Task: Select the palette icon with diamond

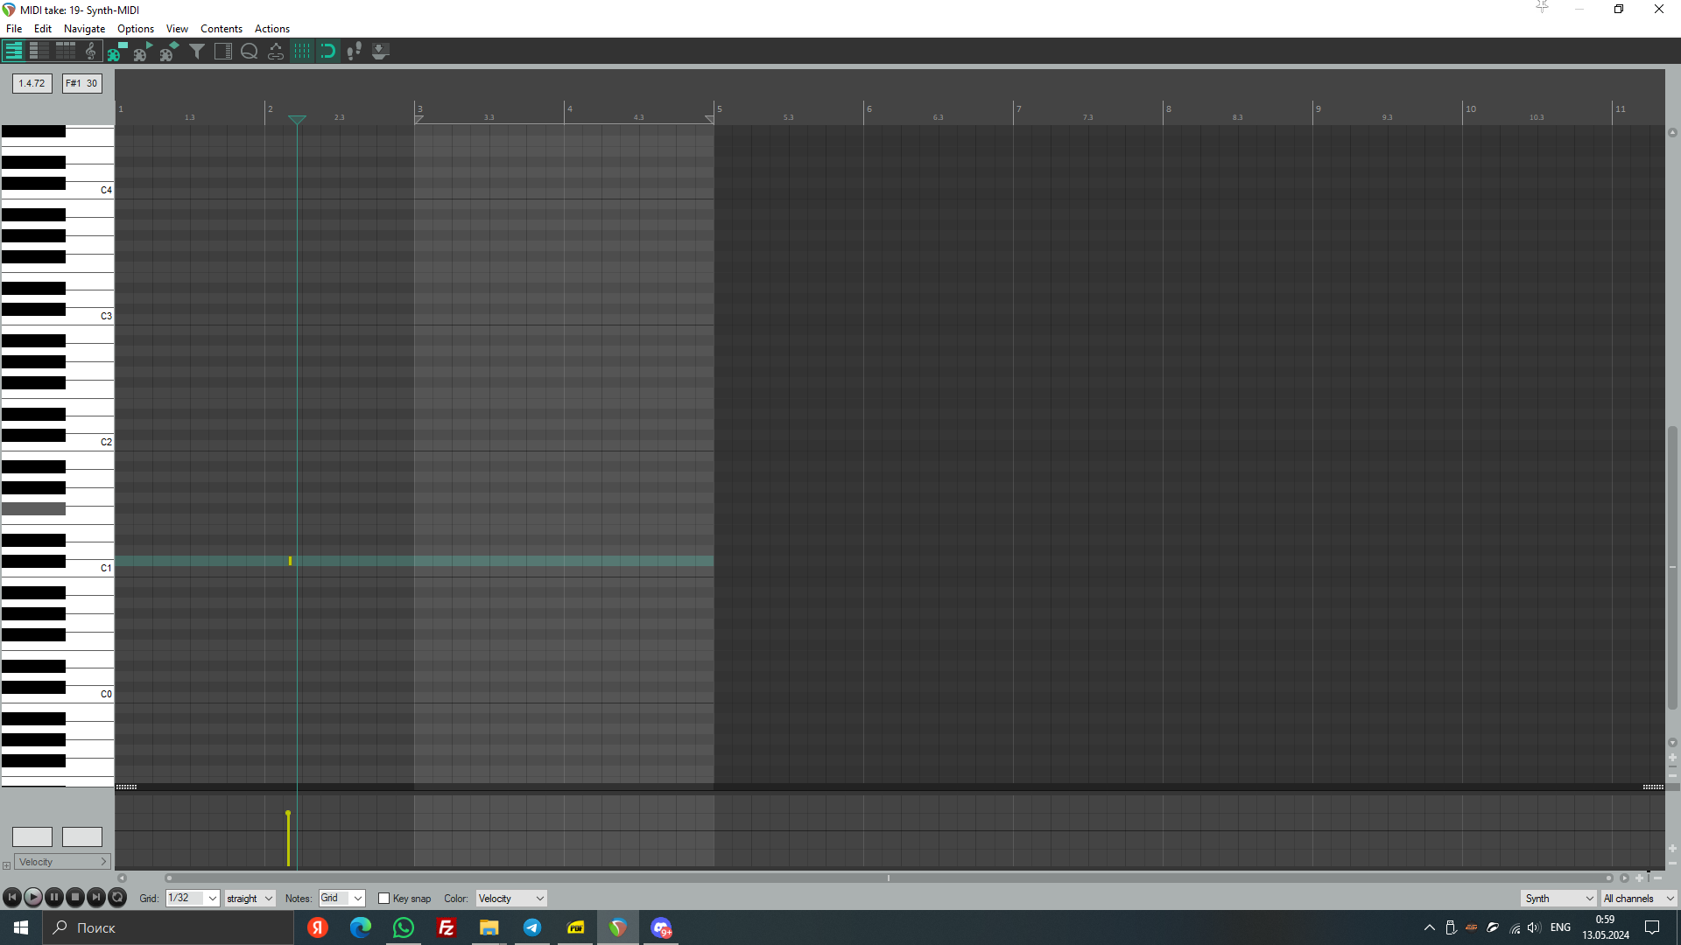Action: pyautogui.click(x=170, y=51)
